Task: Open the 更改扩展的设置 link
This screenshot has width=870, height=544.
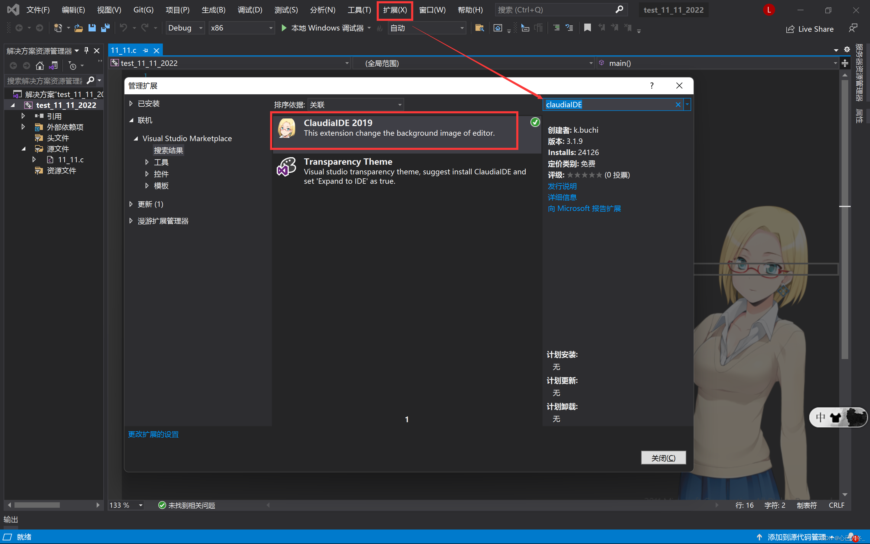Action: (x=153, y=434)
